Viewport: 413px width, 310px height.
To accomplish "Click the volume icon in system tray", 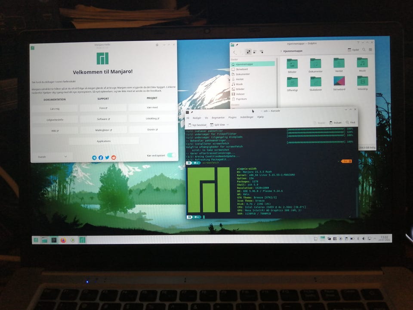I will click(x=363, y=239).
